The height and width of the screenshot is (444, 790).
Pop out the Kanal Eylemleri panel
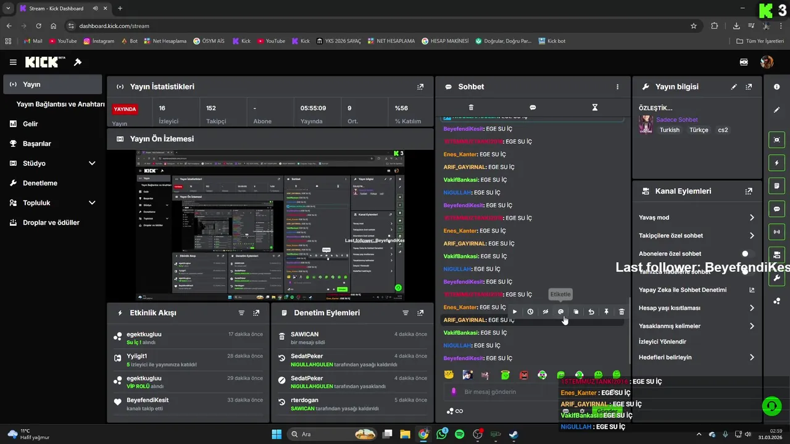click(749, 191)
